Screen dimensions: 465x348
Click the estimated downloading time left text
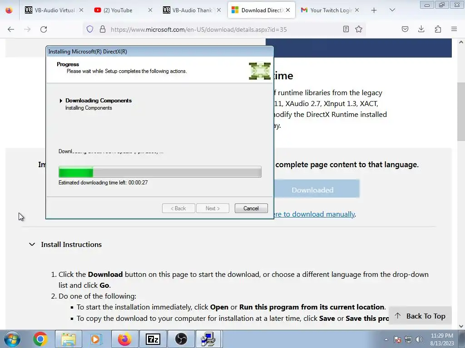click(x=103, y=183)
